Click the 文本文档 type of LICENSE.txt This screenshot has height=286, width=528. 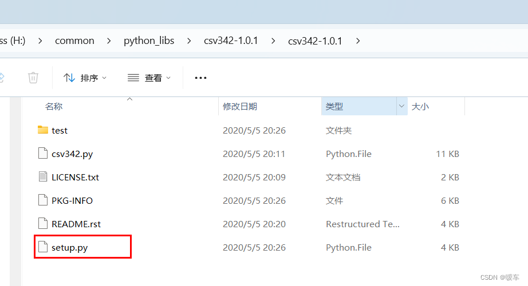(x=343, y=177)
